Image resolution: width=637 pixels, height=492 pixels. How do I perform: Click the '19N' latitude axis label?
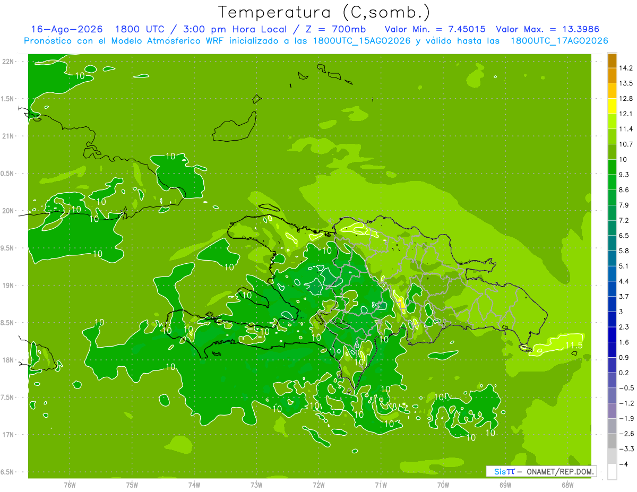point(9,286)
